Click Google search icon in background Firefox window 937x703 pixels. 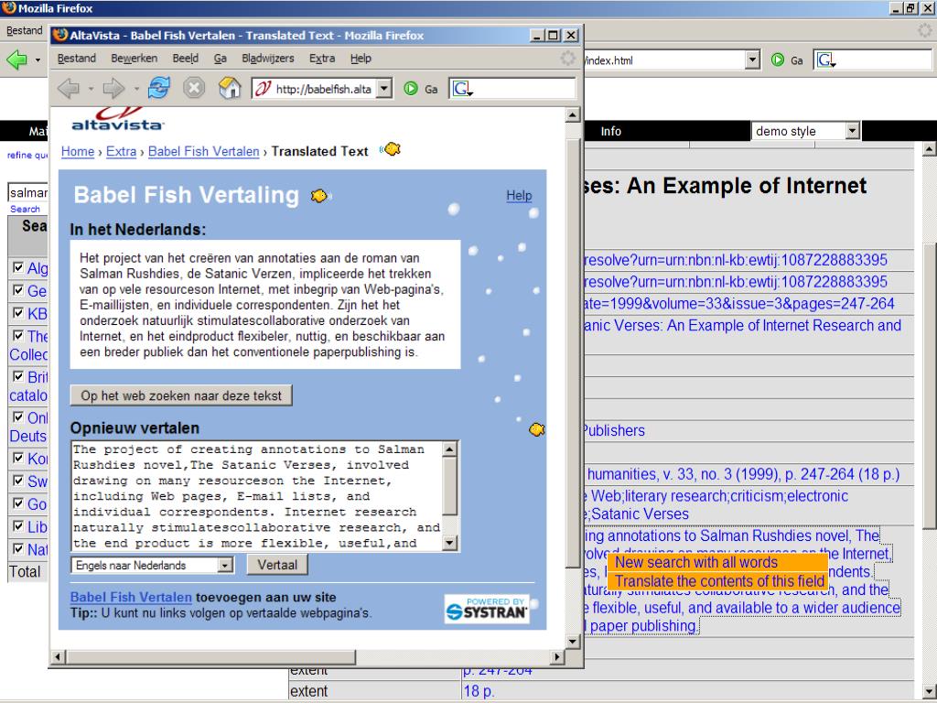pos(826,59)
